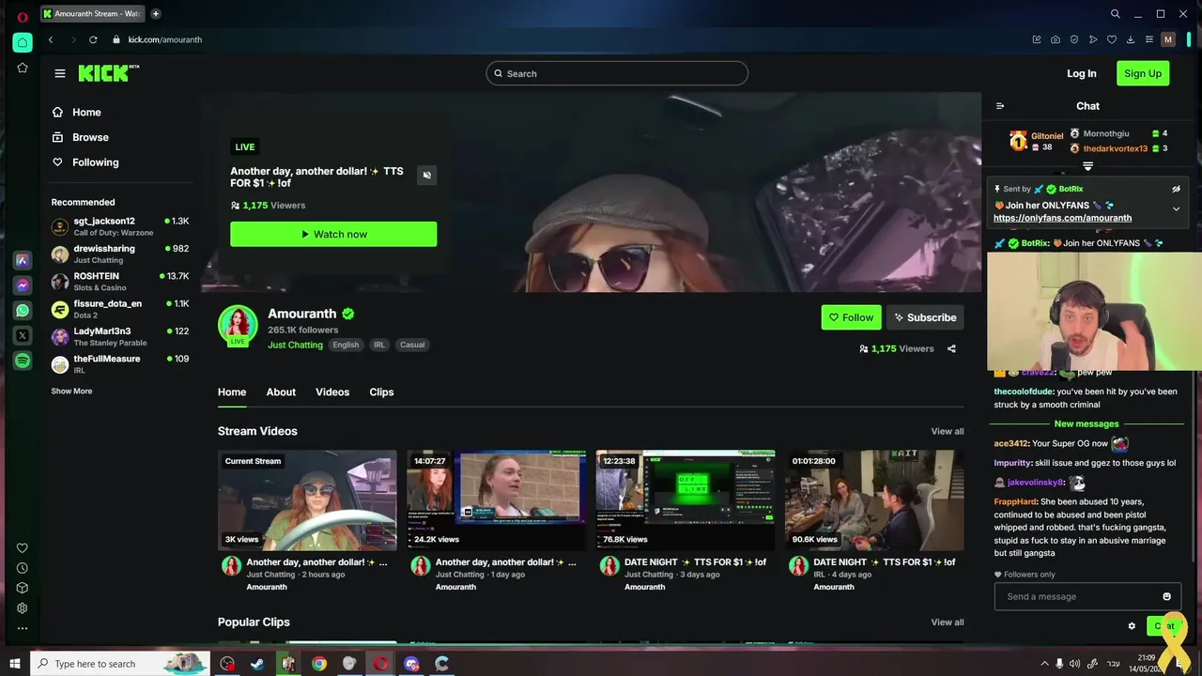Click the Kick search field
Screen dimensions: 1202x676
[617, 73]
